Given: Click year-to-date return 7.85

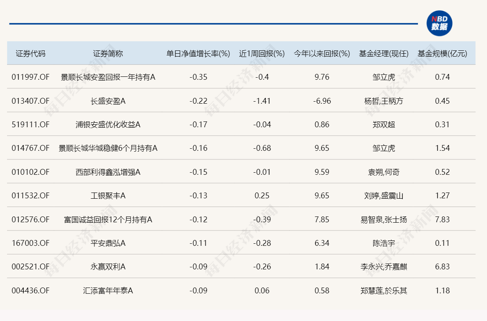Looking at the screenshot, I should [322, 219].
